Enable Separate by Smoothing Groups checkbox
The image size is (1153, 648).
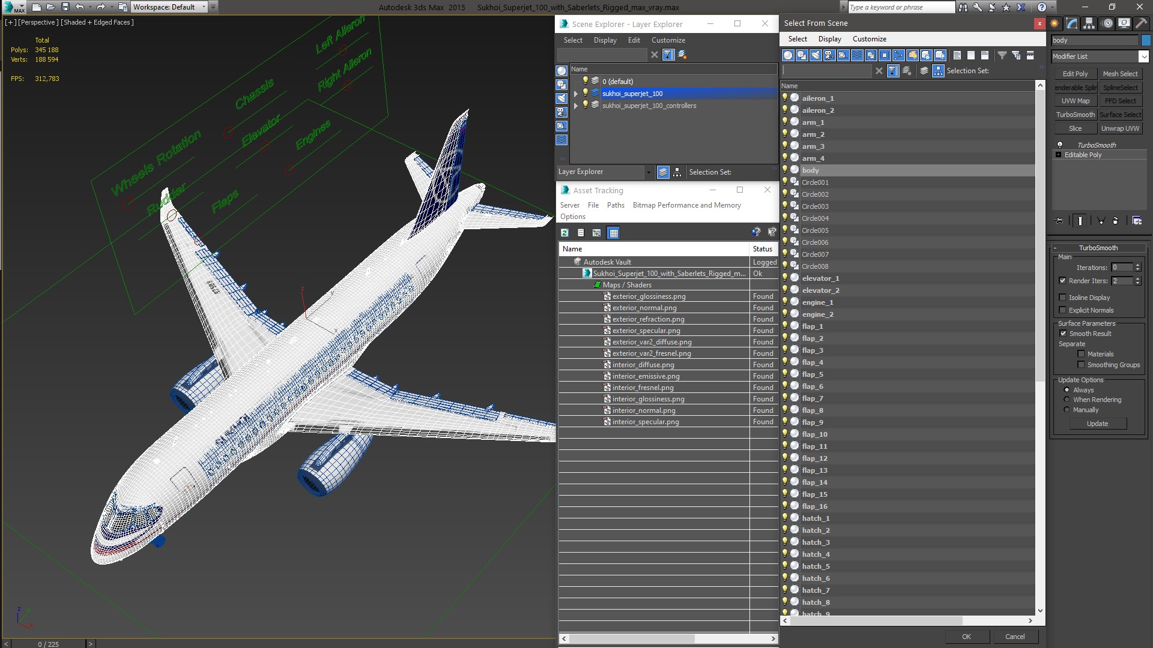pos(1081,365)
